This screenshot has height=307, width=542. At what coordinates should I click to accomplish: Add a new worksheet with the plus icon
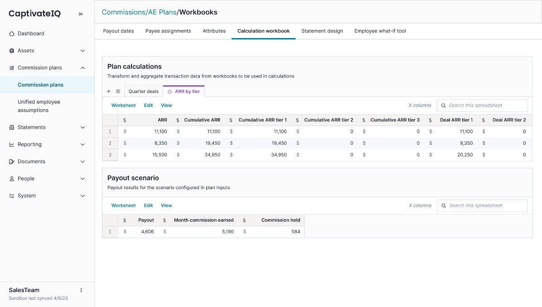(109, 91)
